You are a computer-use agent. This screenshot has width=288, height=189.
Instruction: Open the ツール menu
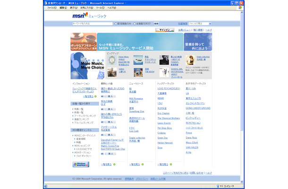tap(100, 8)
